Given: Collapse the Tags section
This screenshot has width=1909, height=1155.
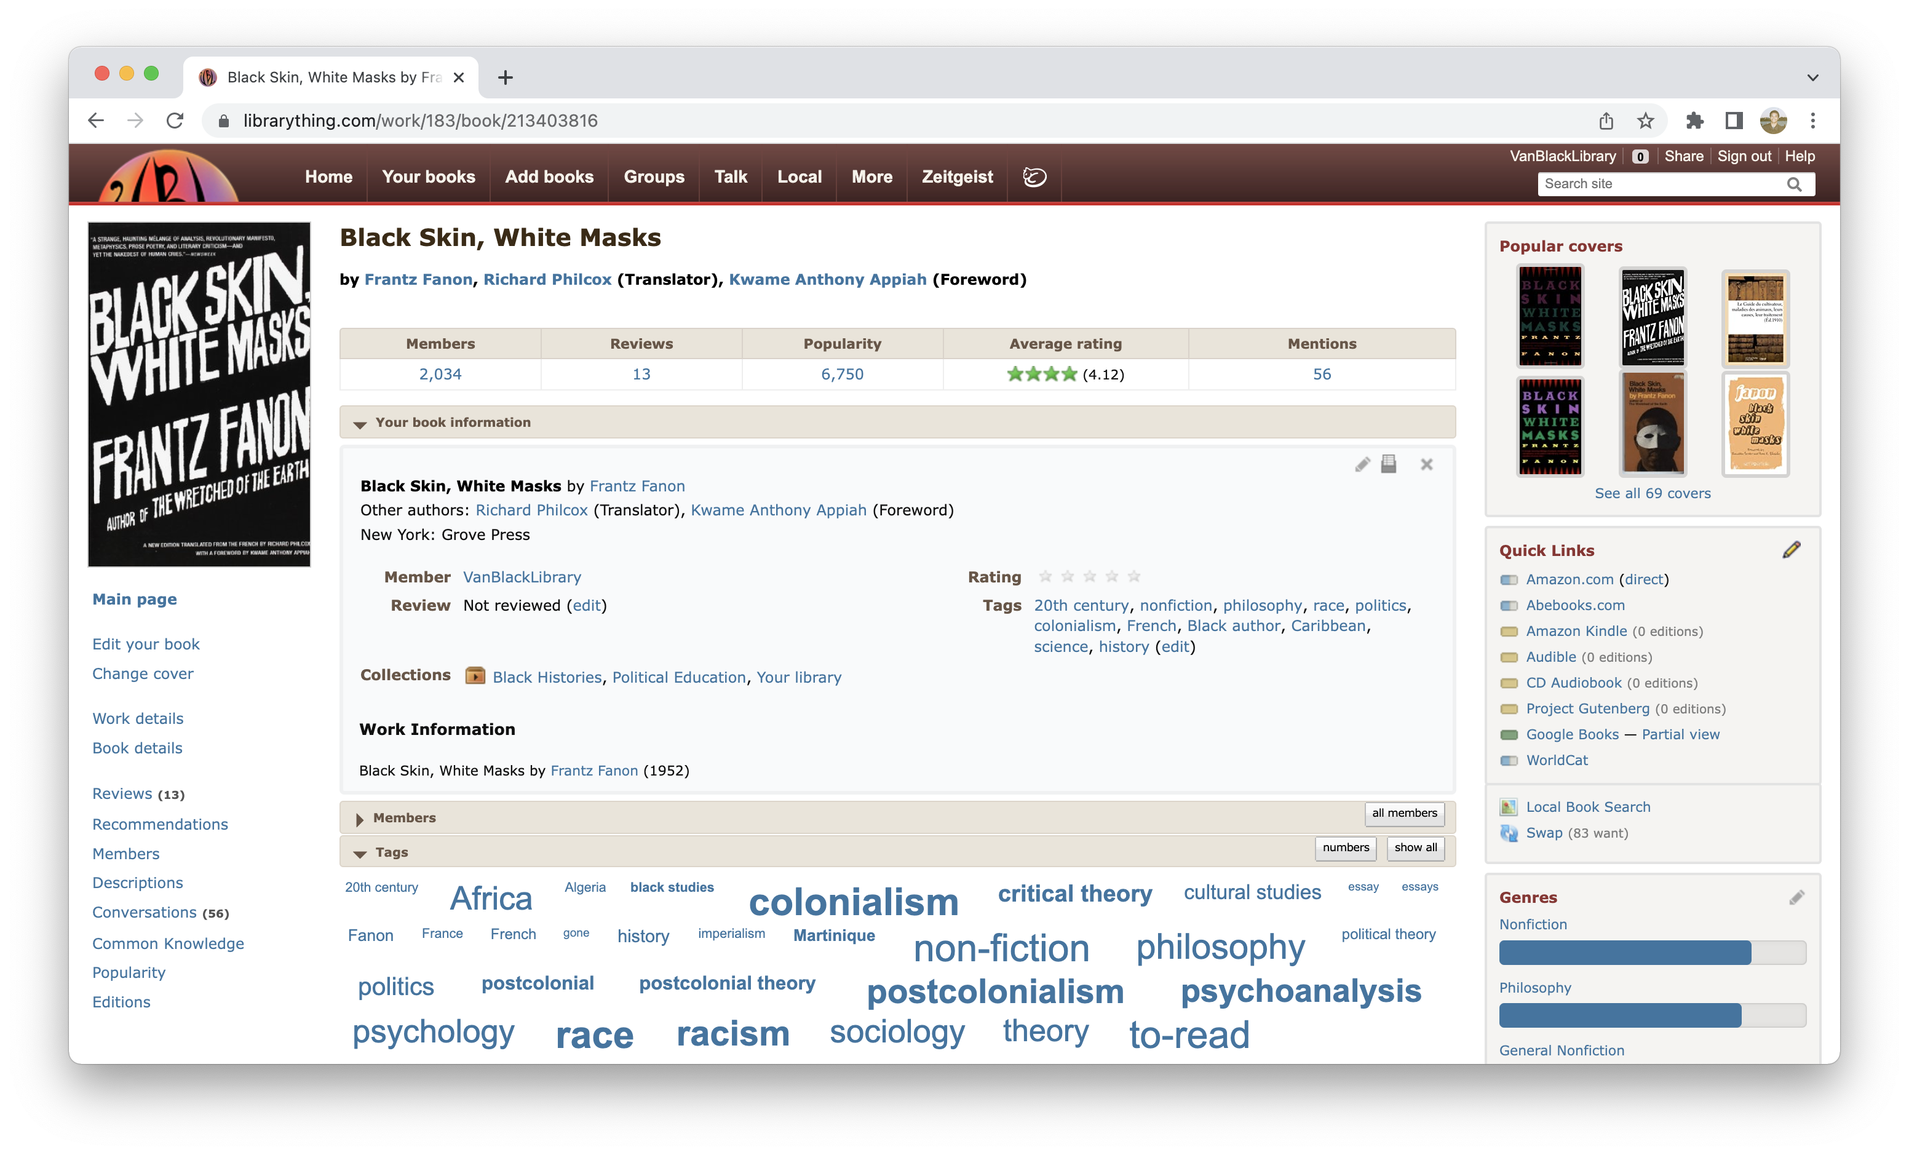Looking at the screenshot, I should tap(360, 854).
